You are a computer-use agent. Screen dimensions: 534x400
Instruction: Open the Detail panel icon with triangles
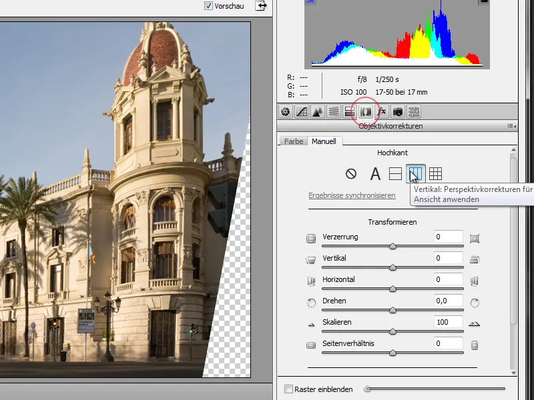pyautogui.click(x=318, y=111)
